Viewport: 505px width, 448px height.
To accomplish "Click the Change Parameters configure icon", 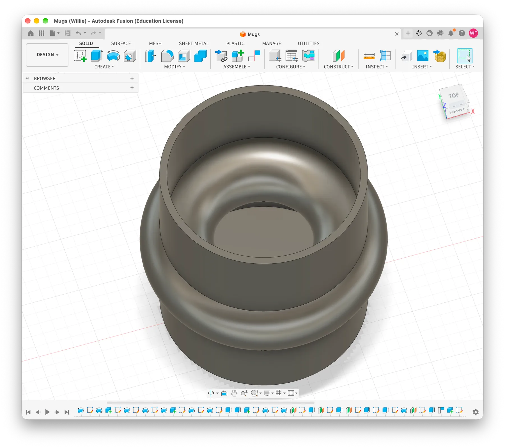I will [308, 56].
